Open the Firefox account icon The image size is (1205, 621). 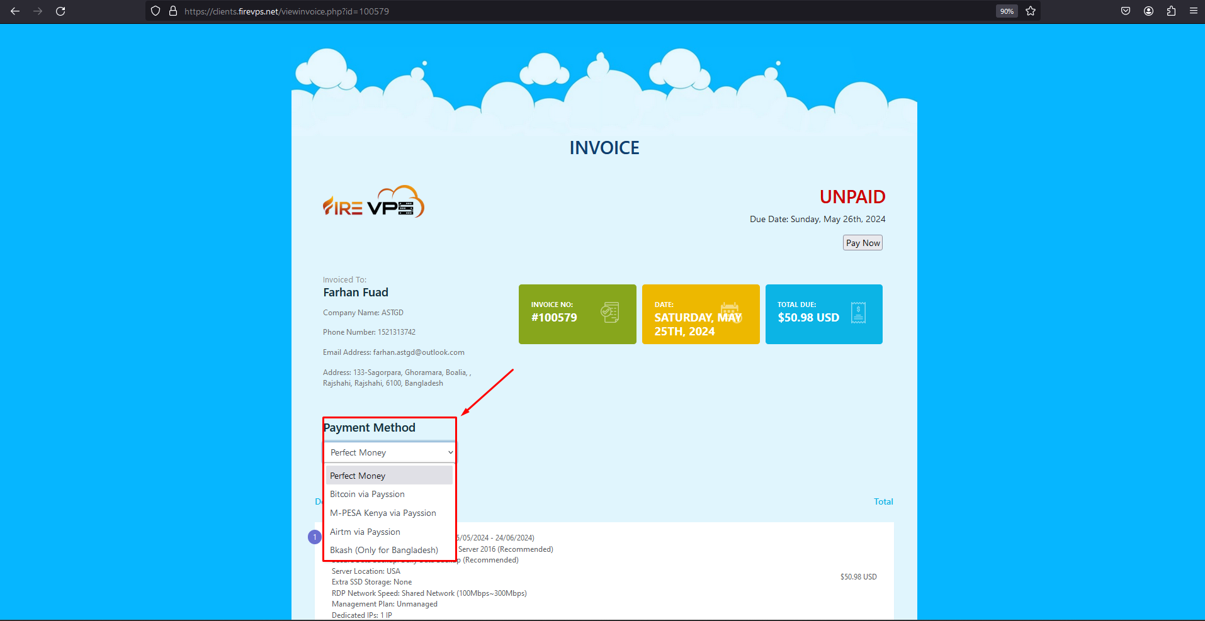[1148, 11]
